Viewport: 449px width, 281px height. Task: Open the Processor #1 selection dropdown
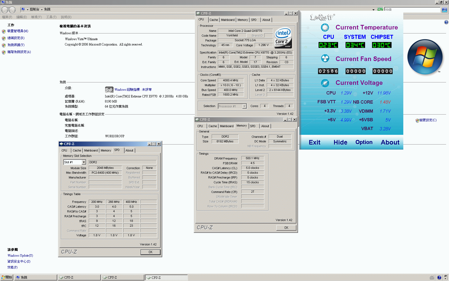pyautogui.click(x=244, y=106)
